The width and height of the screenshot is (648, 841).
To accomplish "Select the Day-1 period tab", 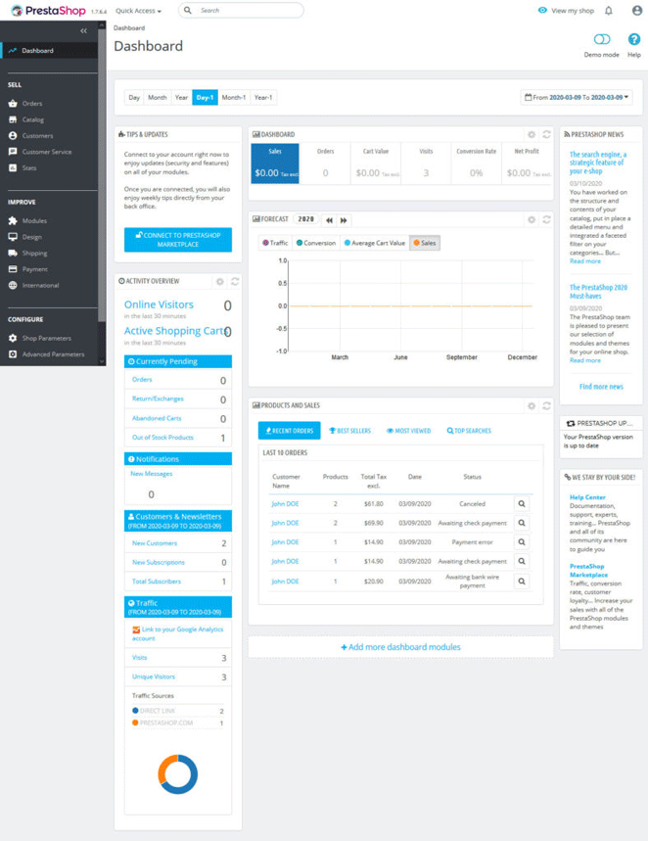I will point(205,98).
